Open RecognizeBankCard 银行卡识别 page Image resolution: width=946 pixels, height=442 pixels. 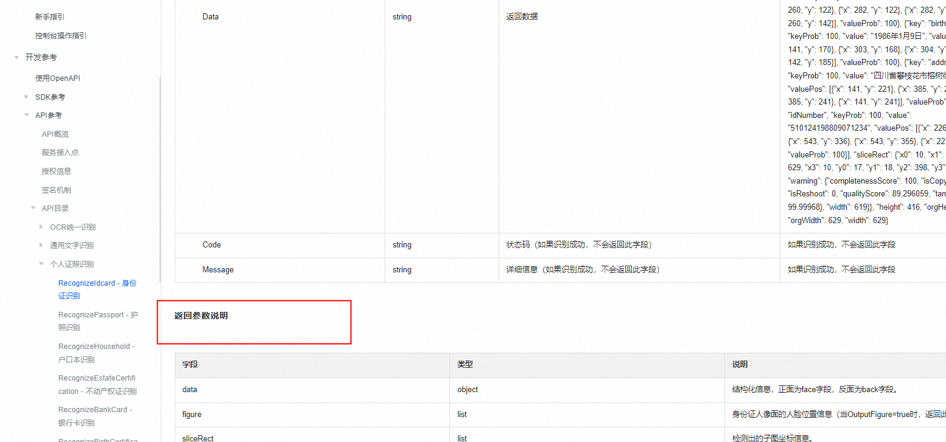click(95, 416)
